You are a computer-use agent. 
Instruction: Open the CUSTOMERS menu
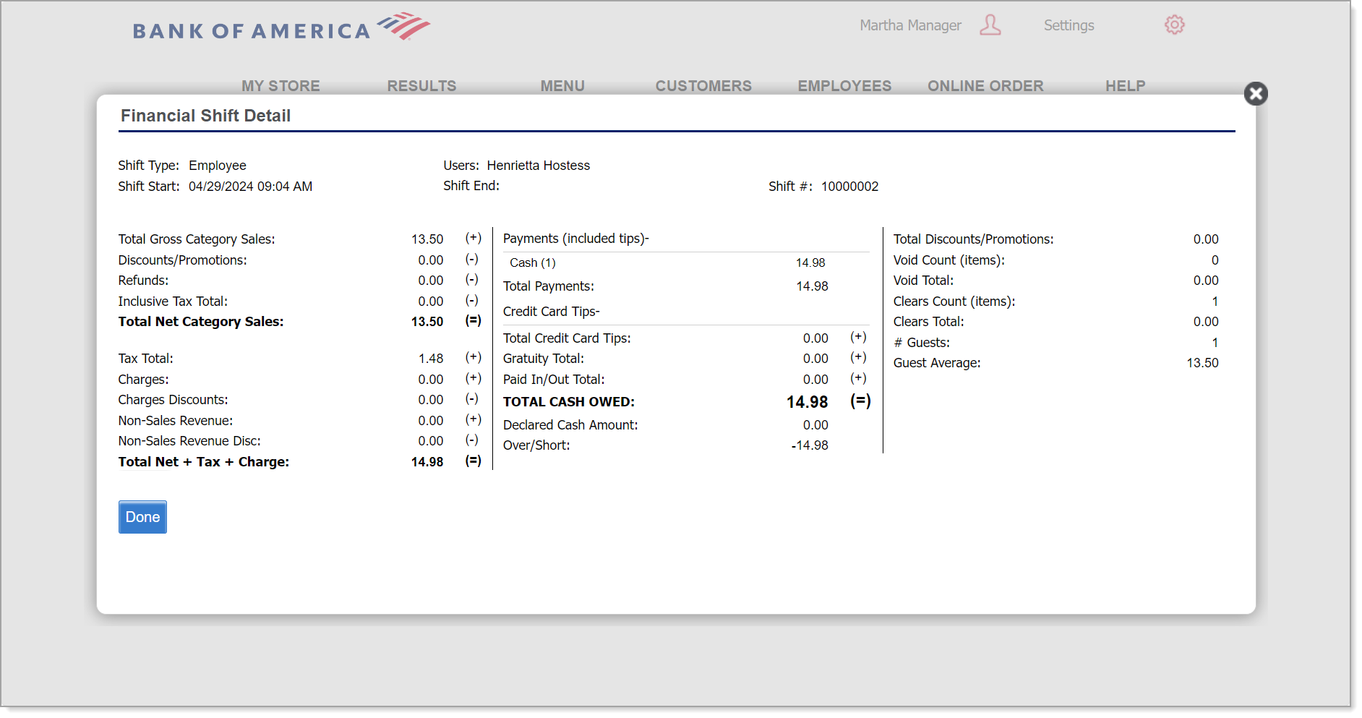coord(703,86)
